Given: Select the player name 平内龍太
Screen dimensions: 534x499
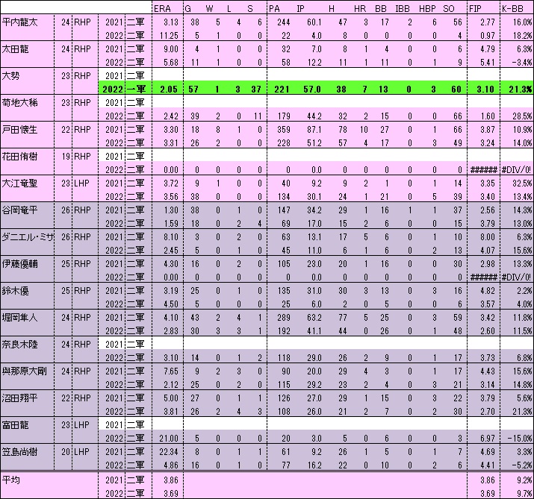Looking at the screenshot, I should click(x=19, y=22).
